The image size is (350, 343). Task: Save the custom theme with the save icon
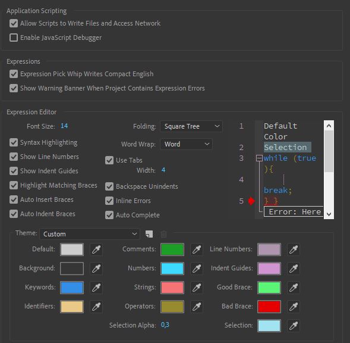149,234
